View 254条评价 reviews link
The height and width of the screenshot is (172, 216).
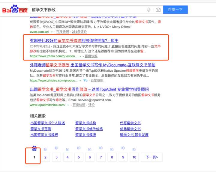tap(79, 32)
